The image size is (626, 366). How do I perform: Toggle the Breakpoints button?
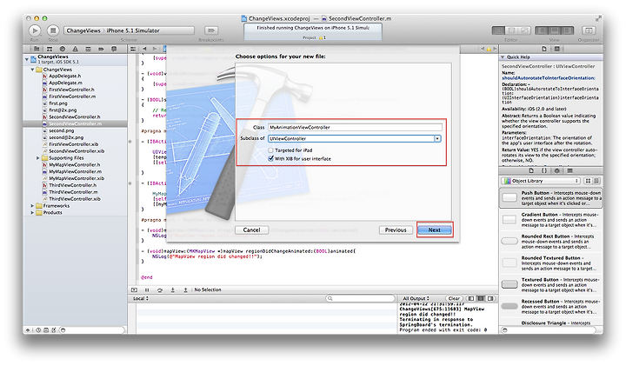point(211,30)
